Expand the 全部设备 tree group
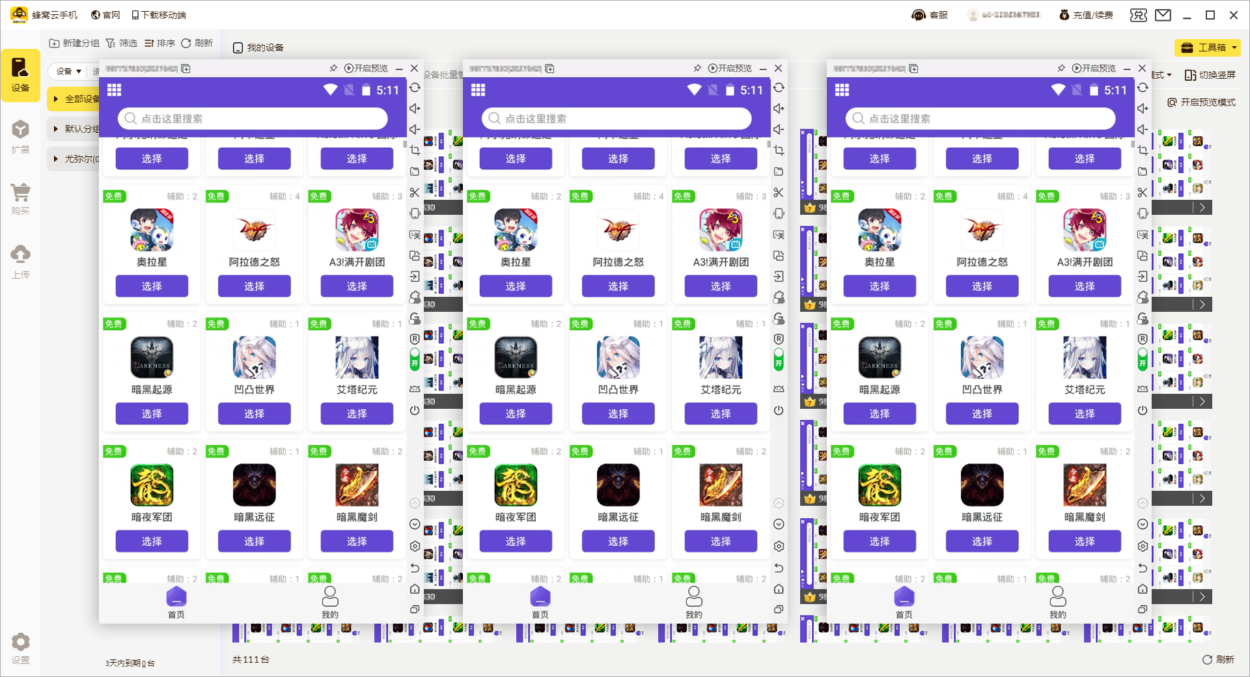Viewport: 1250px width, 677px height. (x=57, y=99)
